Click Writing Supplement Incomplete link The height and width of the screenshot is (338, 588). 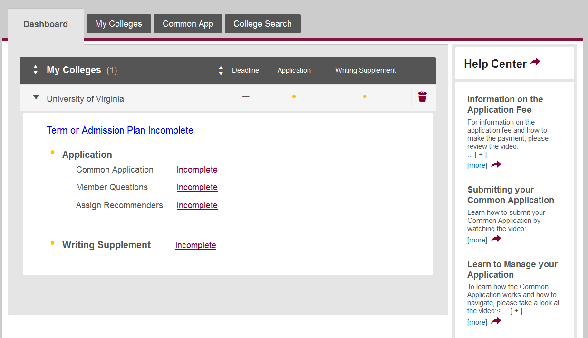pyautogui.click(x=195, y=245)
